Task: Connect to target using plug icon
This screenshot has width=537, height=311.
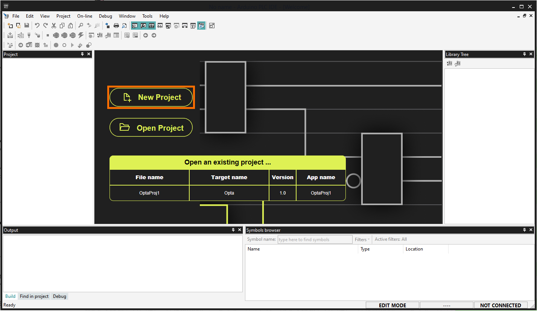Action: 29,35
